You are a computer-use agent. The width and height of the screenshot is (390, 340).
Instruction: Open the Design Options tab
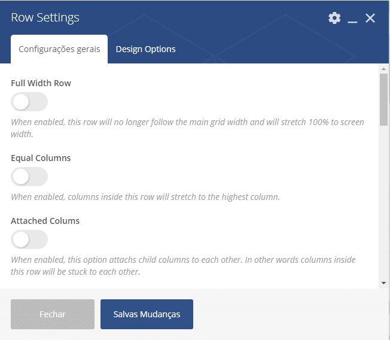coord(145,49)
